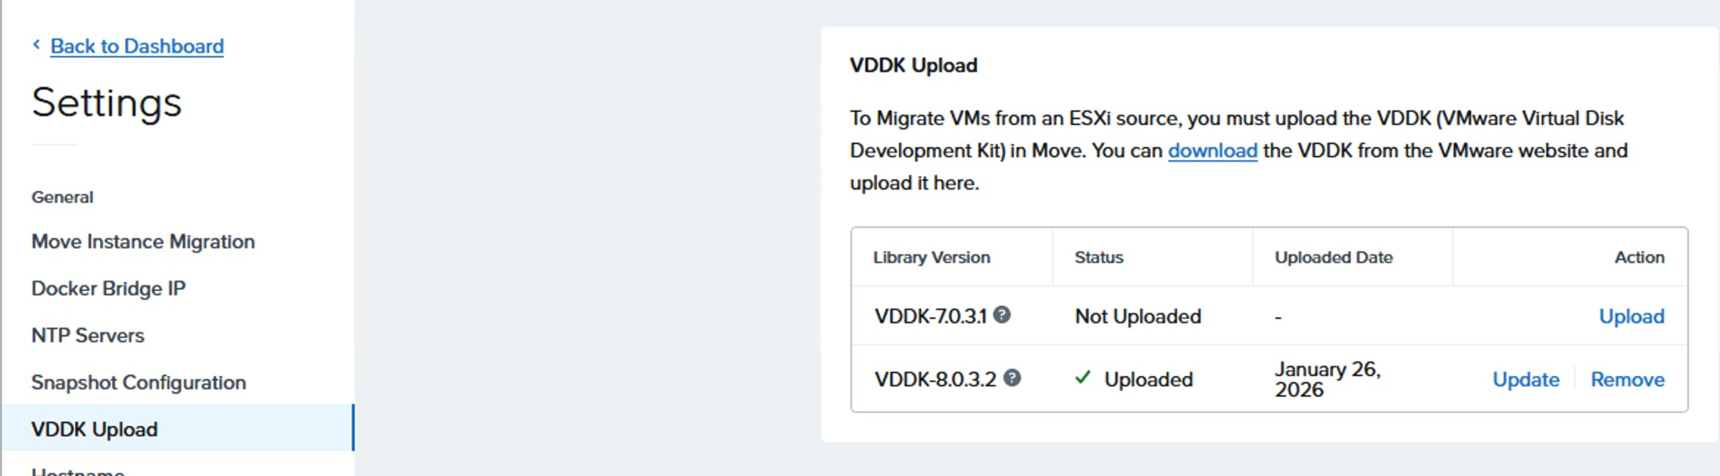Open the Docker Bridge IP settings
The image size is (1720, 476).
(108, 289)
